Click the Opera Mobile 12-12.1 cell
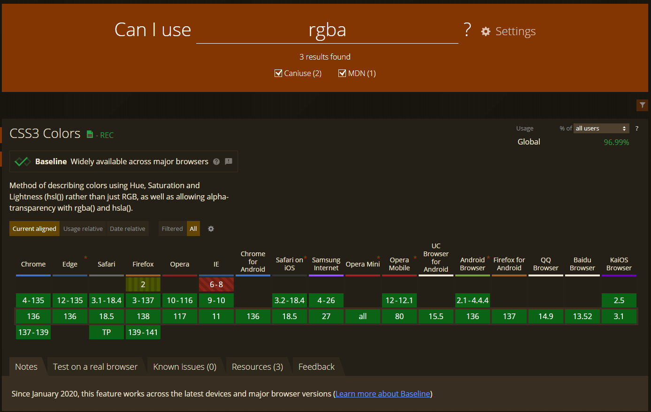 [x=399, y=300]
